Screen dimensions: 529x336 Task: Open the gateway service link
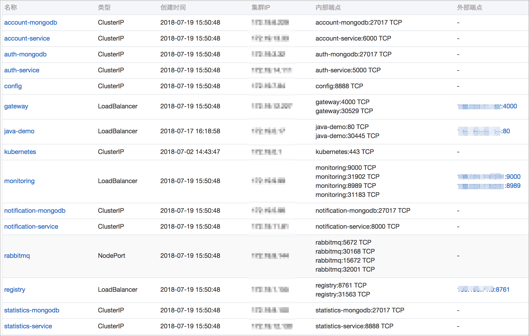[16, 106]
